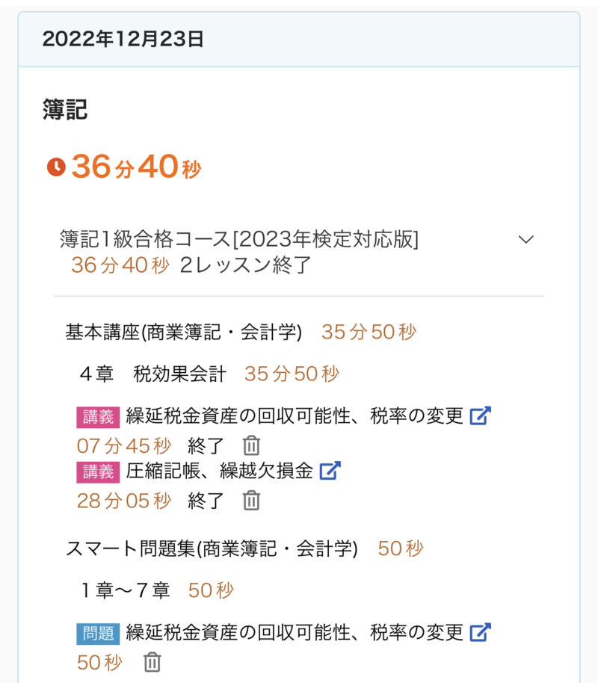
Task: Select the 簿記1級合格コース[2023年検定対応版] course title
Action: [x=239, y=239]
